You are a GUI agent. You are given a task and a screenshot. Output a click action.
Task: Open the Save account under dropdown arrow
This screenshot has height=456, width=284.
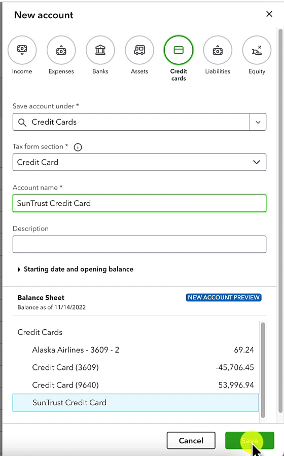coord(258,122)
